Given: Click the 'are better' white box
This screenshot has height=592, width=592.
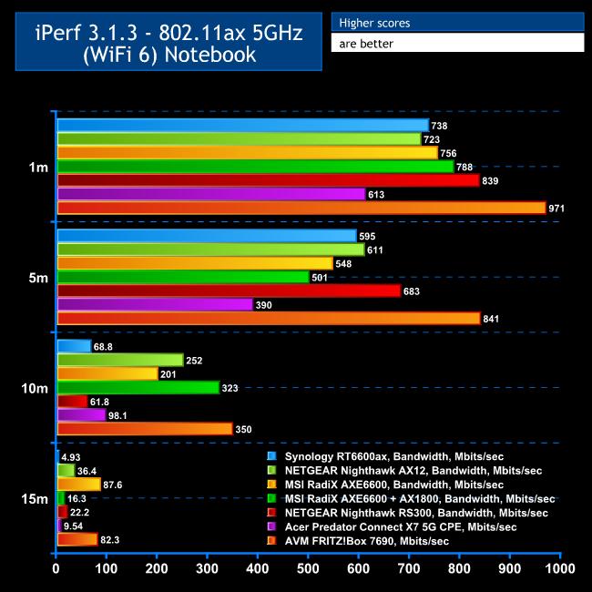Looking at the screenshot, I should pos(457,43).
